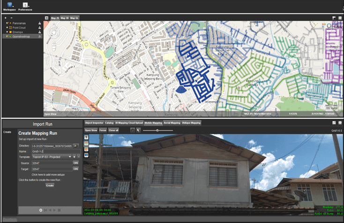Select the pointer cursor tool
Screen dimensions: 344x223
(138, 130)
